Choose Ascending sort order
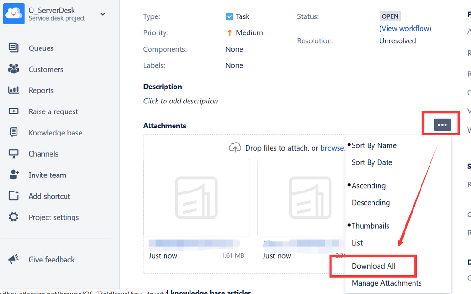471x294 pixels. pyautogui.click(x=369, y=185)
